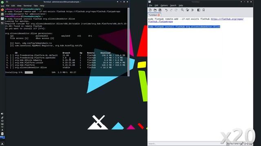261x146 pixels.
Task: Open the Edit menu in the text editor
Action: click(156, 5)
